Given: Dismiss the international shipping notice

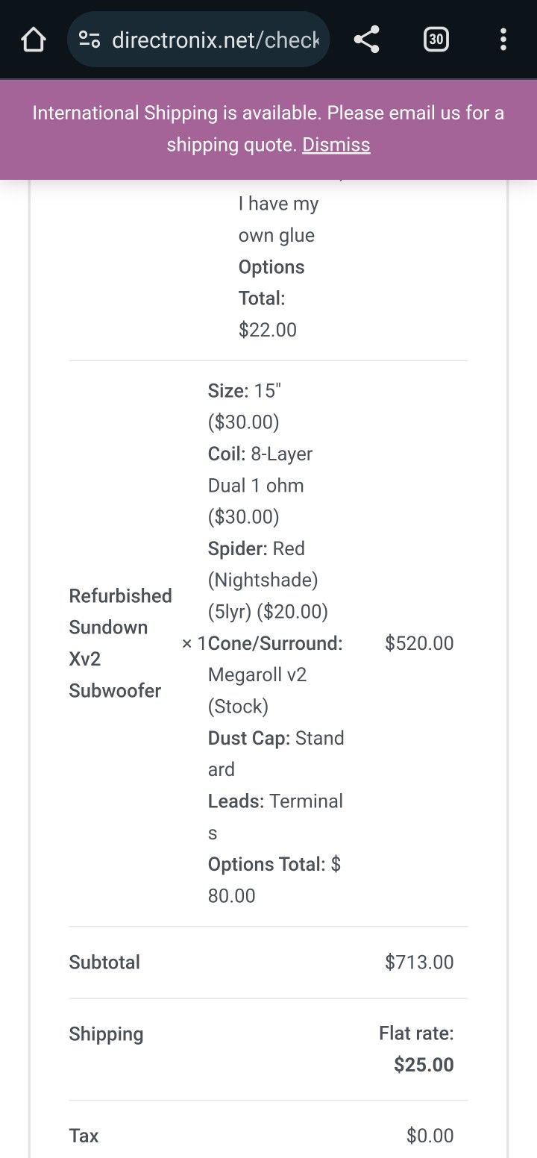Looking at the screenshot, I should 336,145.
